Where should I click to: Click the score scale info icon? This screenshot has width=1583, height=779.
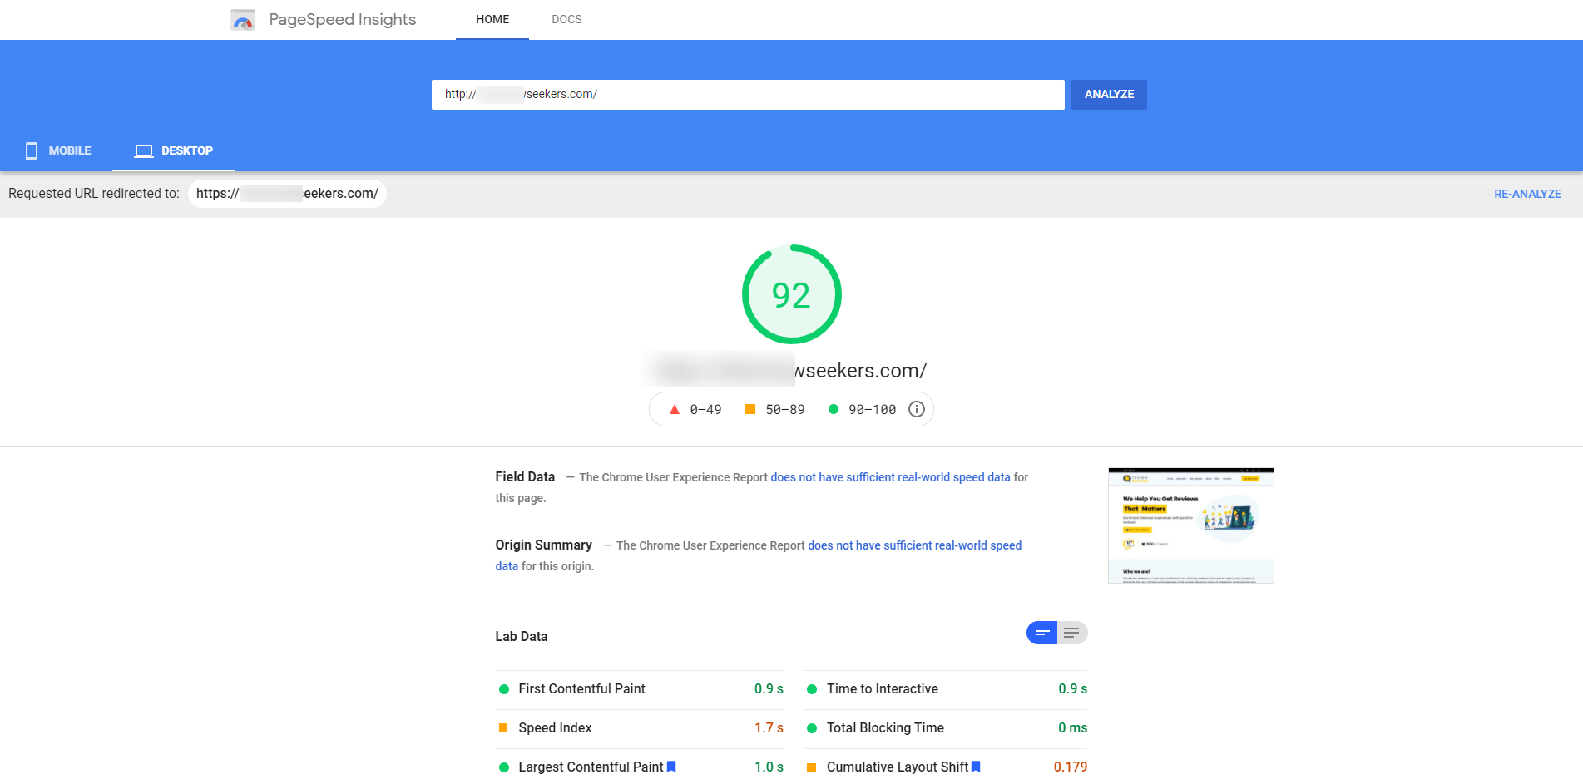click(916, 409)
